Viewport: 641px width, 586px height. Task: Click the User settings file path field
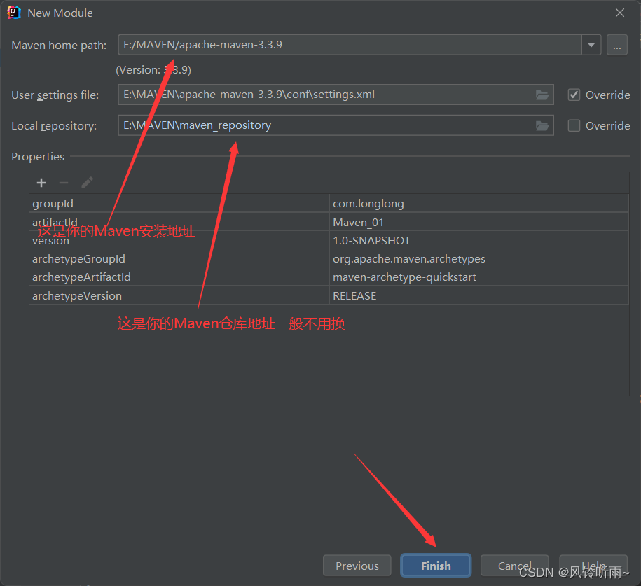coord(322,95)
